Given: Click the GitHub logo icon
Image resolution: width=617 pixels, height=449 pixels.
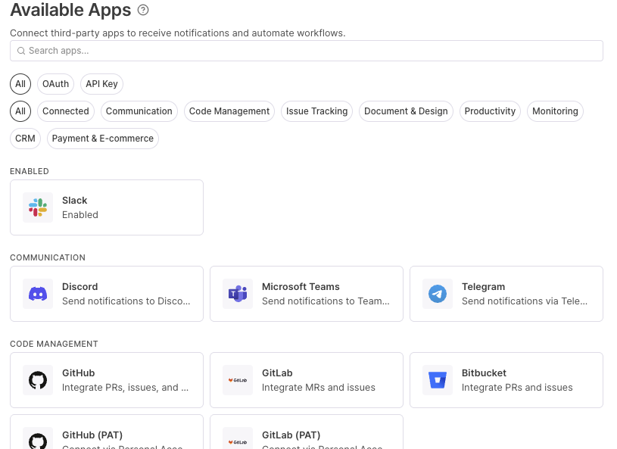Looking at the screenshot, I should point(38,380).
